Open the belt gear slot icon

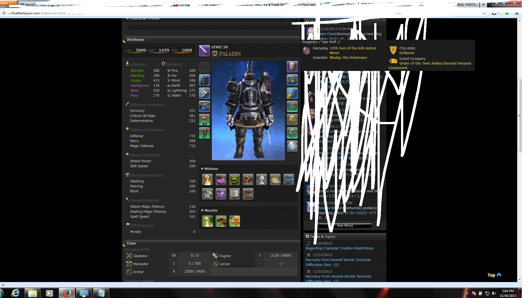point(204,107)
